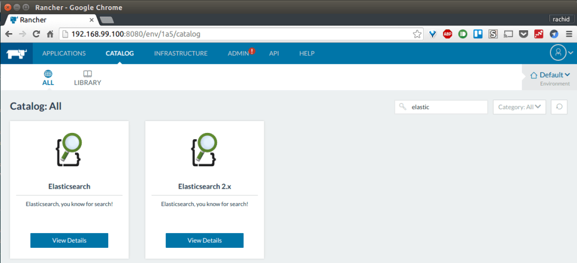577x263 pixels.
Task: Click the Elasticsearch card title
Action: click(69, 186)
